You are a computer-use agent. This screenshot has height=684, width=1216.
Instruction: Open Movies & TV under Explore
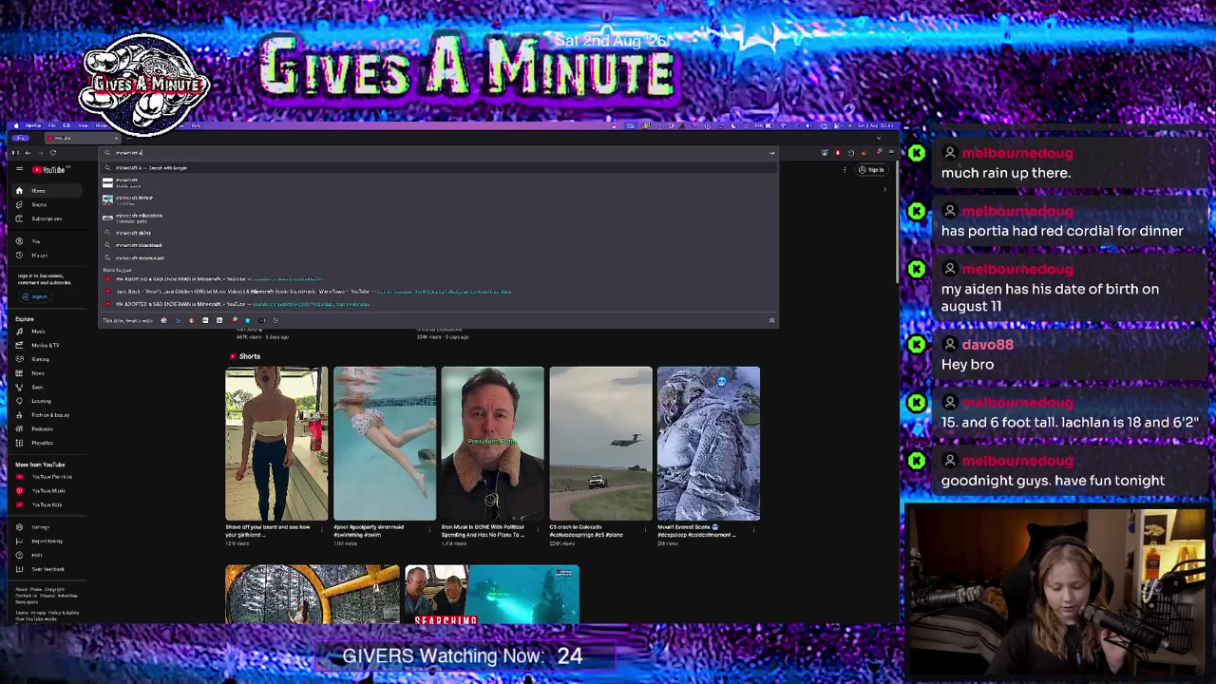45,345
